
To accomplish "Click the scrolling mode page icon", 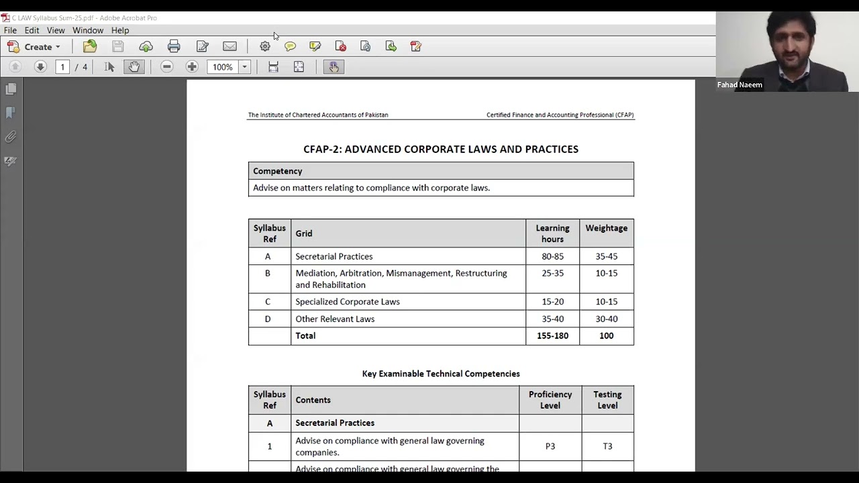I will pyautogui.click(x=273, y=67).
